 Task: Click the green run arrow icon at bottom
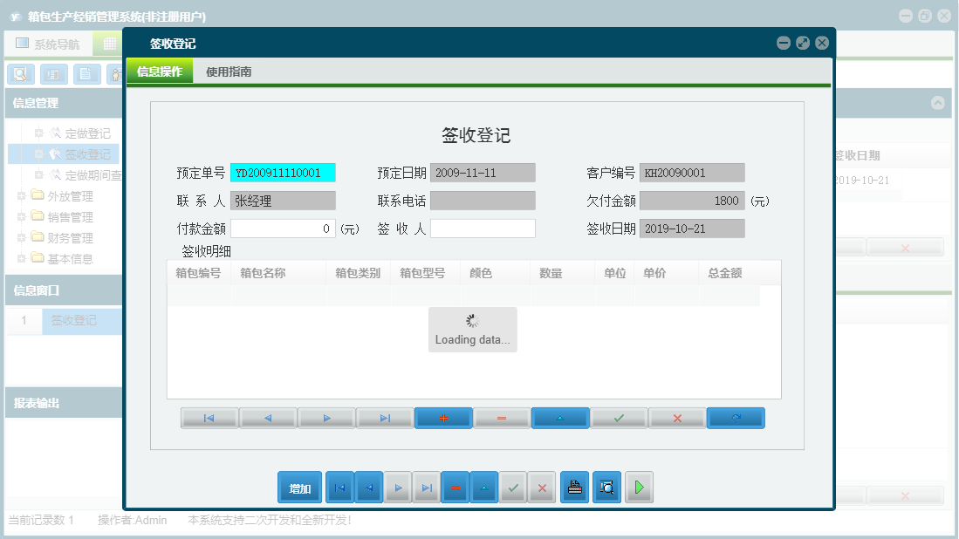(638, 487)
